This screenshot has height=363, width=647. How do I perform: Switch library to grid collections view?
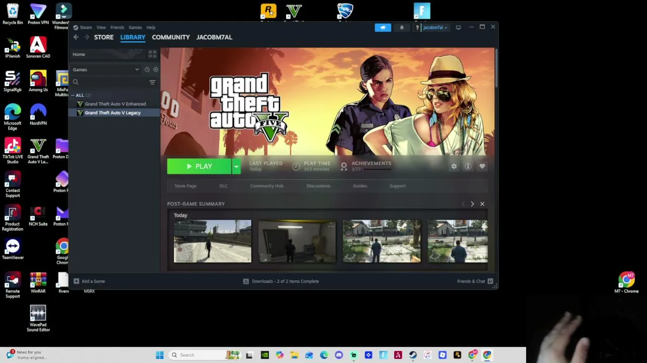click(x=152, y=54)
